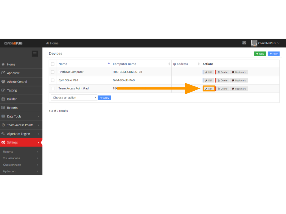Sort by Name column header

click(63, 64)
